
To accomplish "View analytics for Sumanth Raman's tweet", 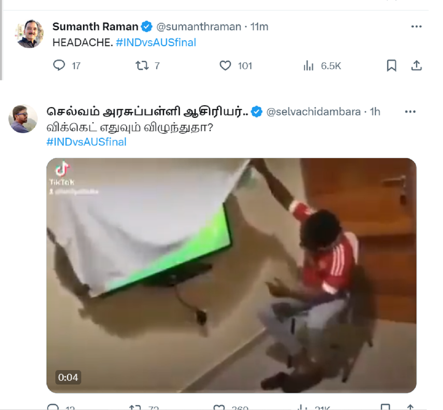I will click(x=309, y=66).
